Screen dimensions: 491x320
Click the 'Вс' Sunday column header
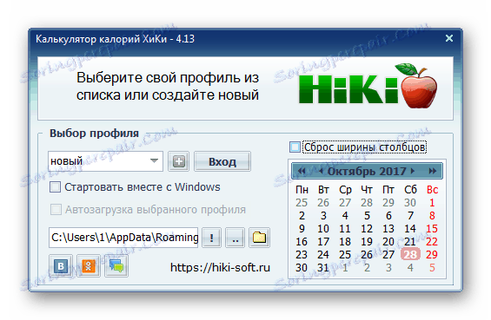[432, 190]
